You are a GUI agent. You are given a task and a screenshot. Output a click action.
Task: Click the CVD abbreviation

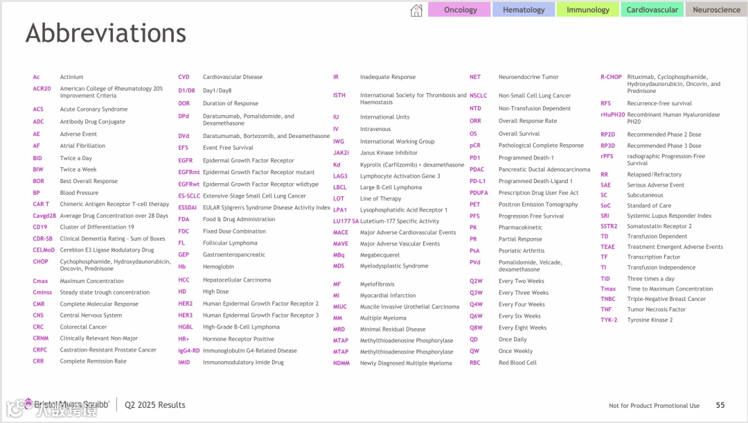click(x=184, y=77)
